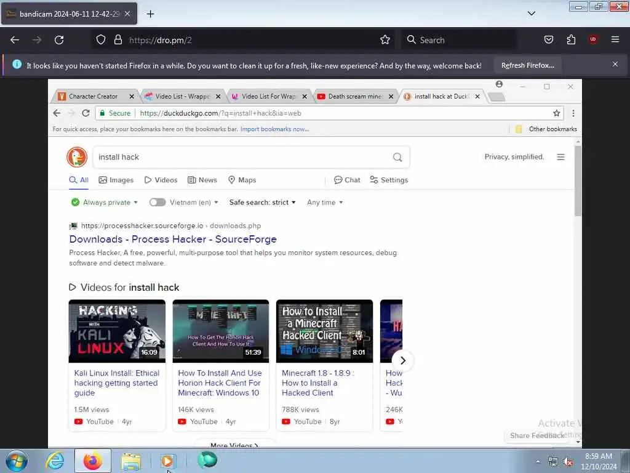Image resolution: width=630 pixels, height=473 pixels.
Task: Click the DuckDuckGo logo
Action: (x=77, y=157)
